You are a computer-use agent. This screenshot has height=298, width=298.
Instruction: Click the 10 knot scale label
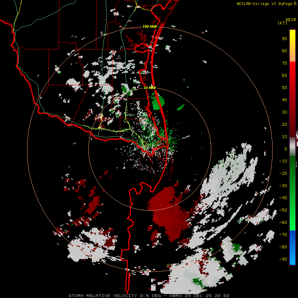point(284,137)
